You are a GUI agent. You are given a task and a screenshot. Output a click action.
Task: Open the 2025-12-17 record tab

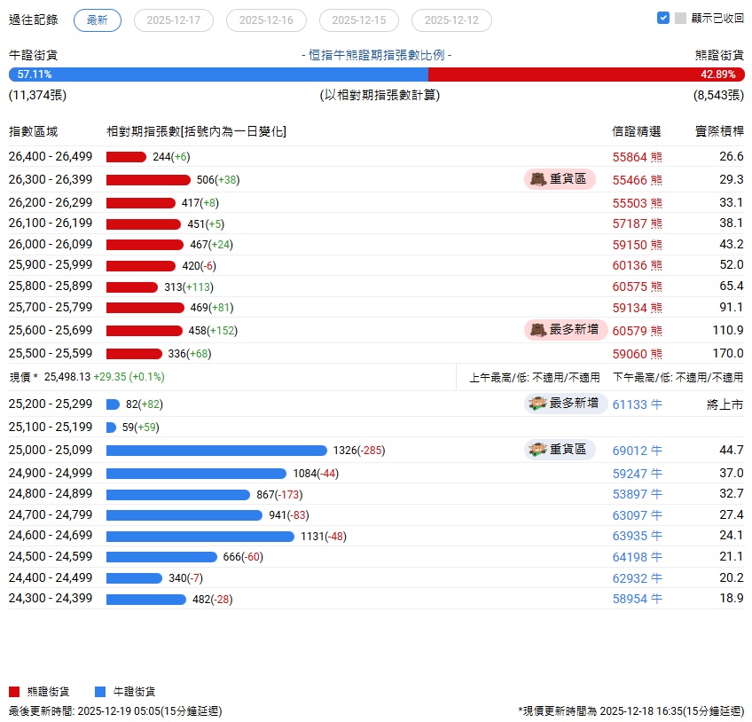(x=174, y=20)
